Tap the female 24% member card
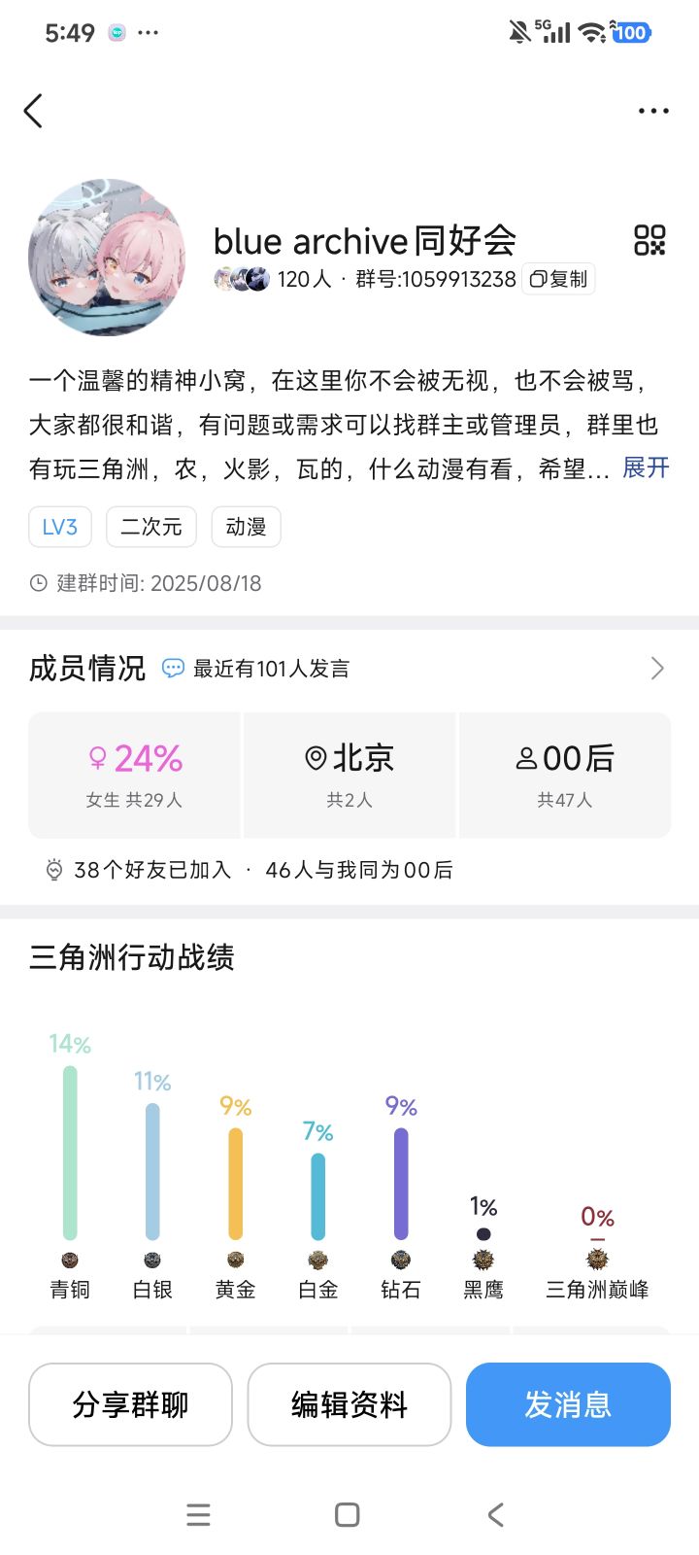This screenshot has height=1555, width=699. [x=134, y=775]
